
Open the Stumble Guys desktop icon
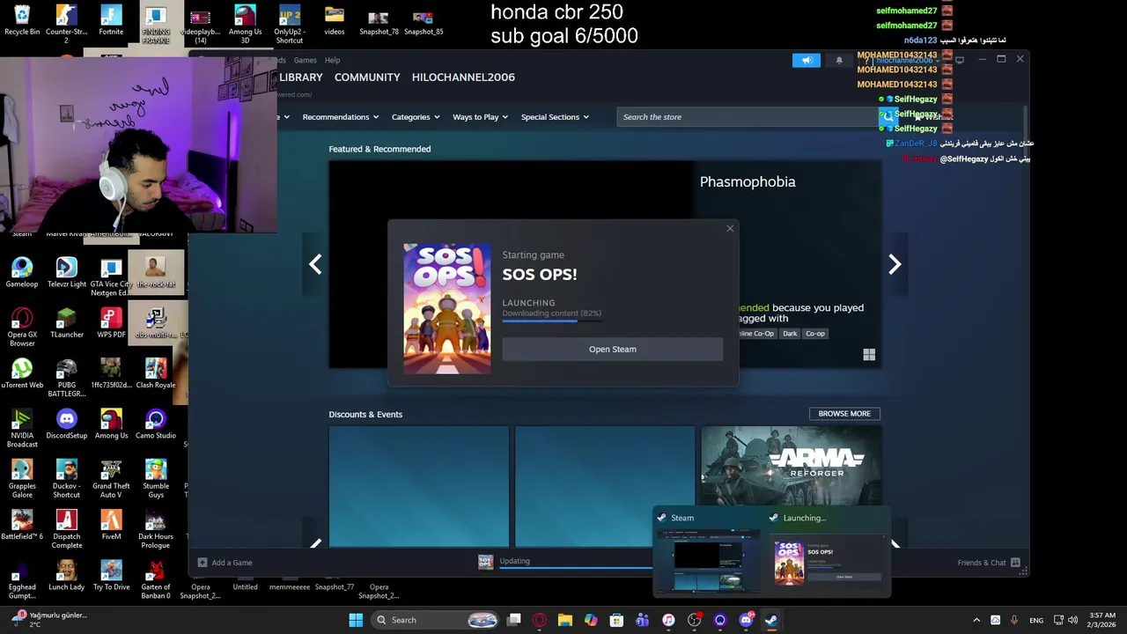pos(156,478)
